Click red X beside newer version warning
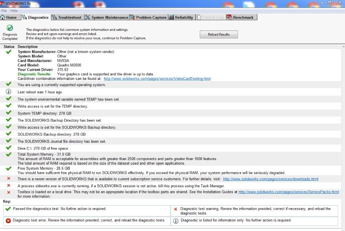Screen dimensions: 345x231 (x=9, y=179)
